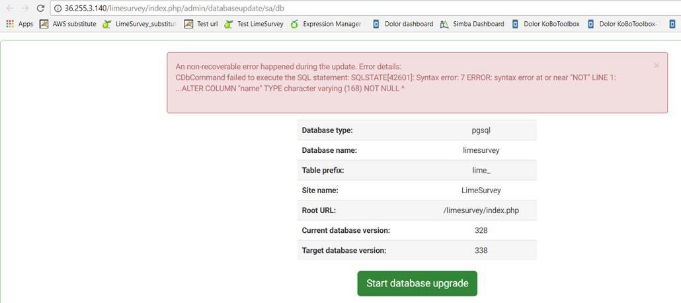Click the browser back arrow
The image size is (681, 303).
pos(10,8)
